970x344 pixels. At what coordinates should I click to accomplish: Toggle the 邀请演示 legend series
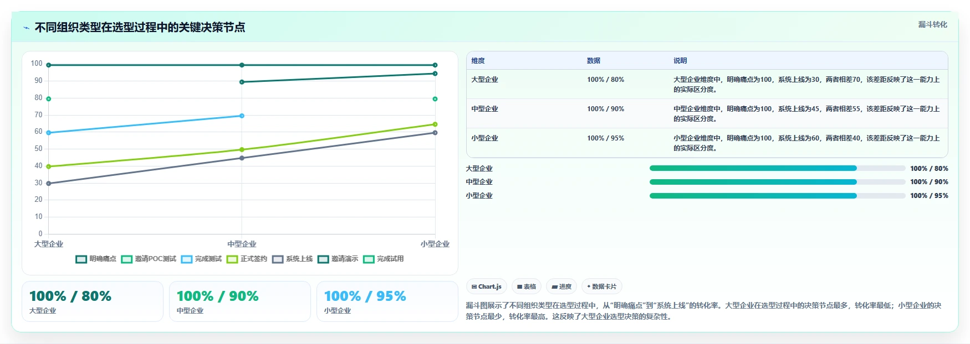pos(338,259)
